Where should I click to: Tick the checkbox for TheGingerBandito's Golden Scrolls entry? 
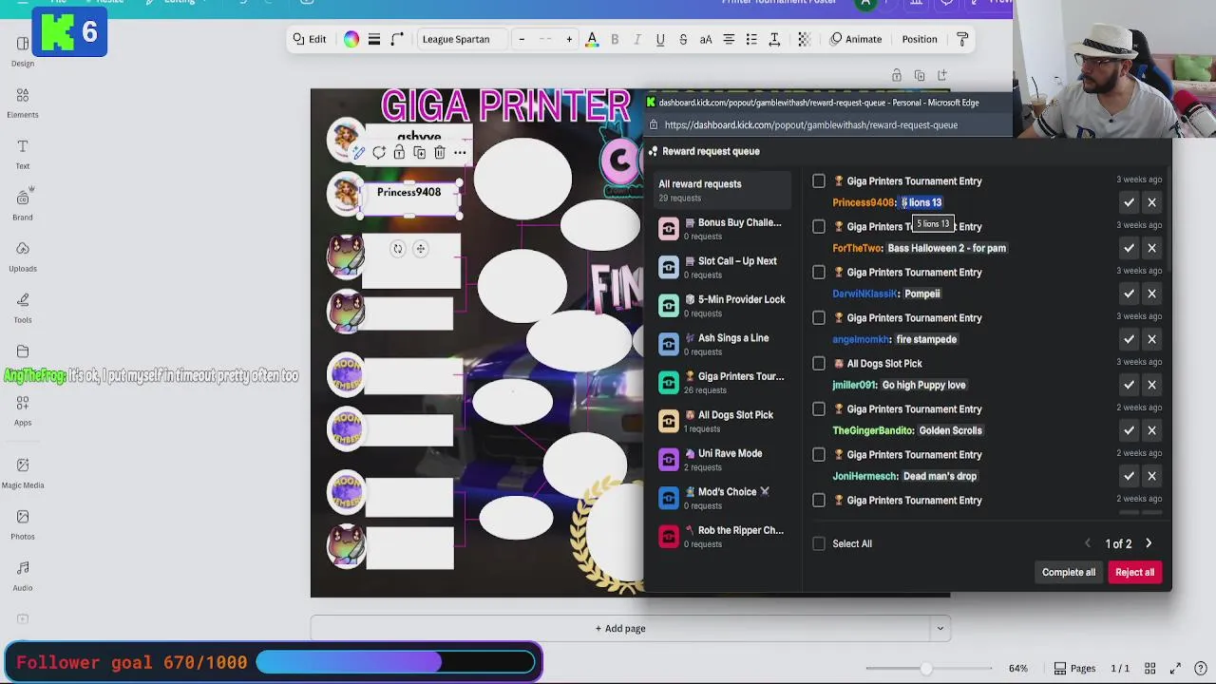pyautogui.click(x=819, y=408)
